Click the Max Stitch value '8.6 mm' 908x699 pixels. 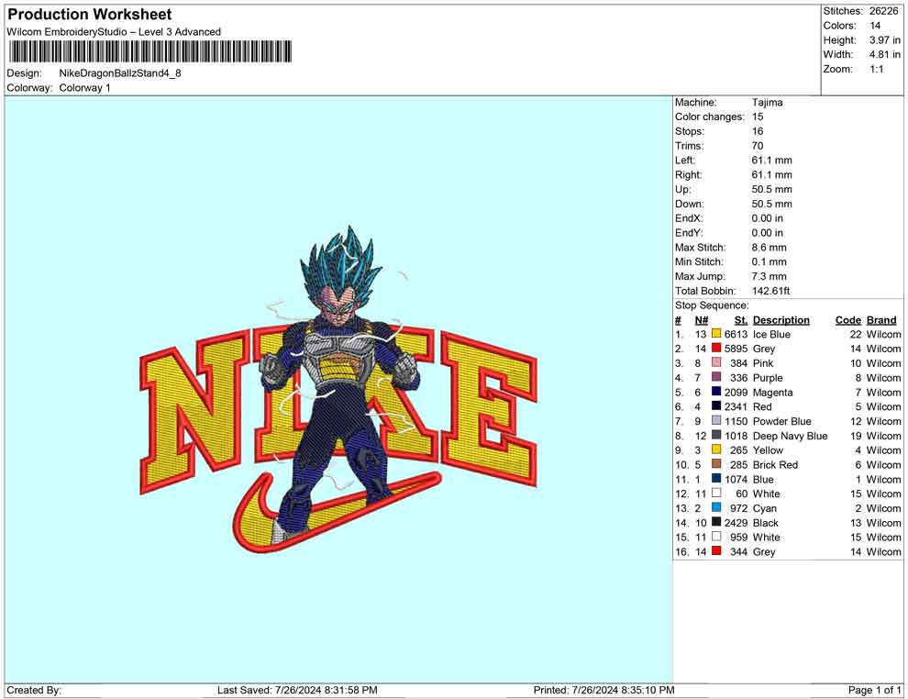tap(769, 248)
